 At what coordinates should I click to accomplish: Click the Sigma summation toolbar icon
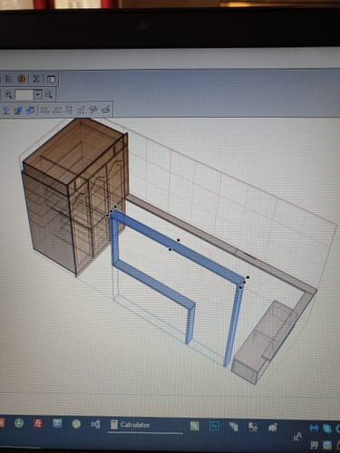pos(36,79)
